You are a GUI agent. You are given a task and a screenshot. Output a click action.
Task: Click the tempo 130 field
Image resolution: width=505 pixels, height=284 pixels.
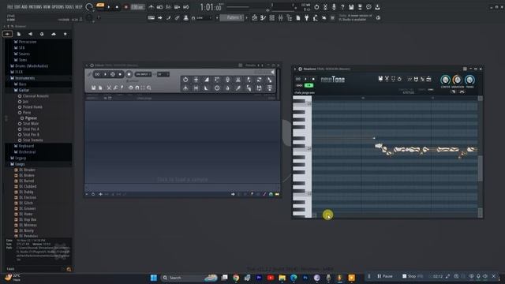(x=137, y=7)
